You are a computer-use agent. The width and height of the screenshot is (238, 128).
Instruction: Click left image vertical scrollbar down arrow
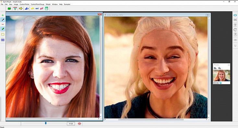tap(101, 116)
